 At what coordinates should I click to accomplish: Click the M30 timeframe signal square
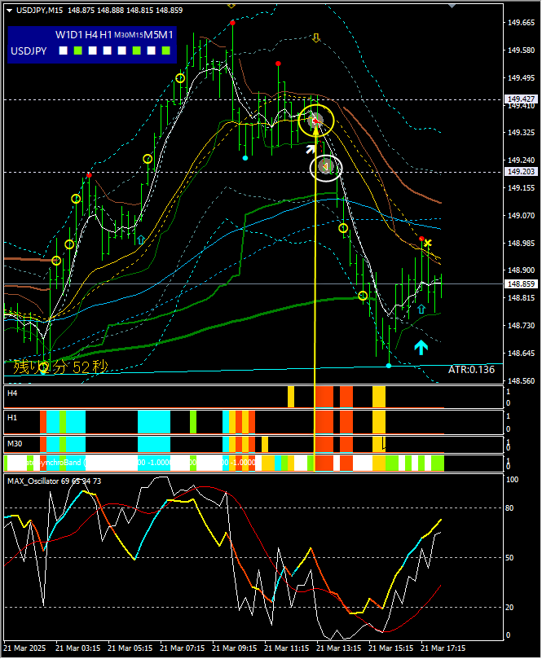122,51
